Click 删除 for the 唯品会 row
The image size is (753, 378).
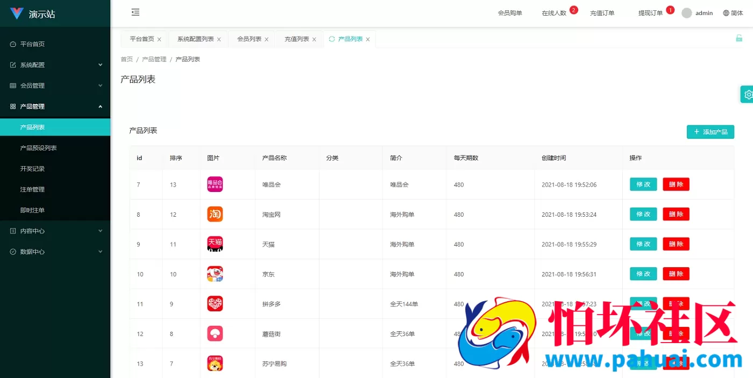tap(676, 184)
